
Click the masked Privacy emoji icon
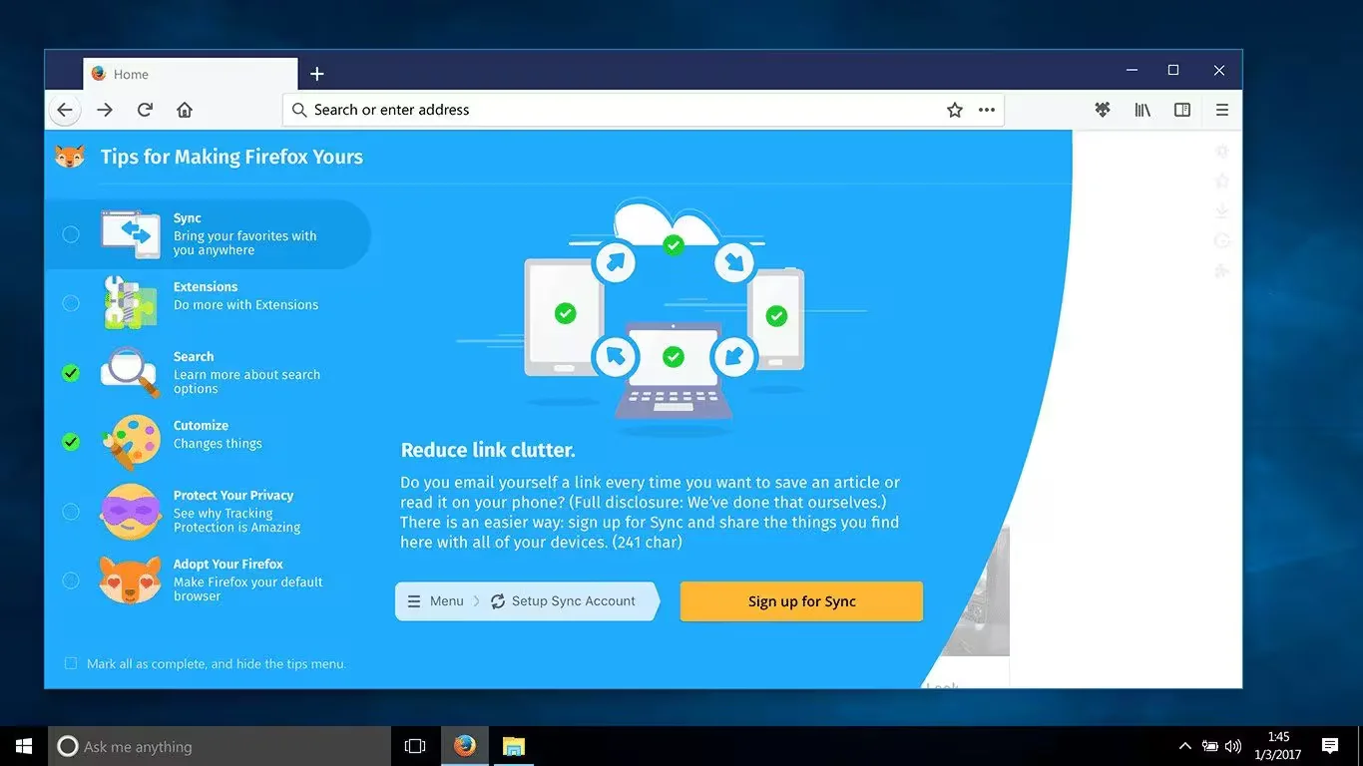click(x=130, y=511)
